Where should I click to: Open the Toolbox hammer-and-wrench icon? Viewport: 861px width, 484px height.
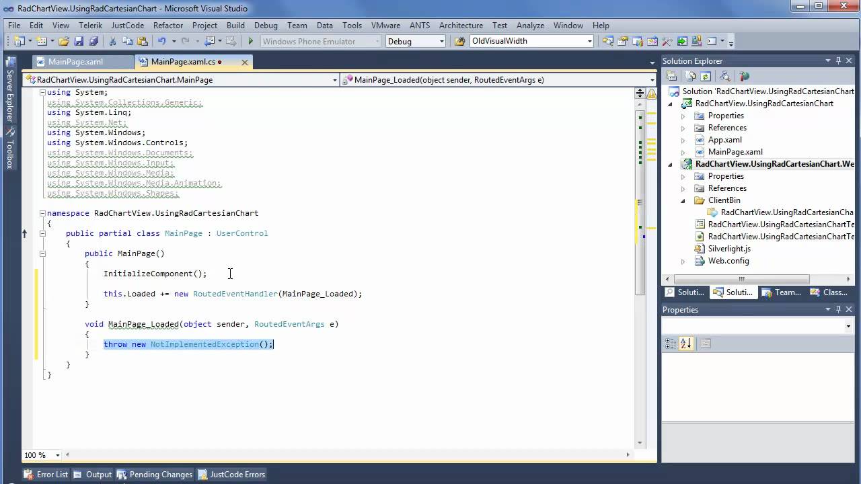point(667,41)
